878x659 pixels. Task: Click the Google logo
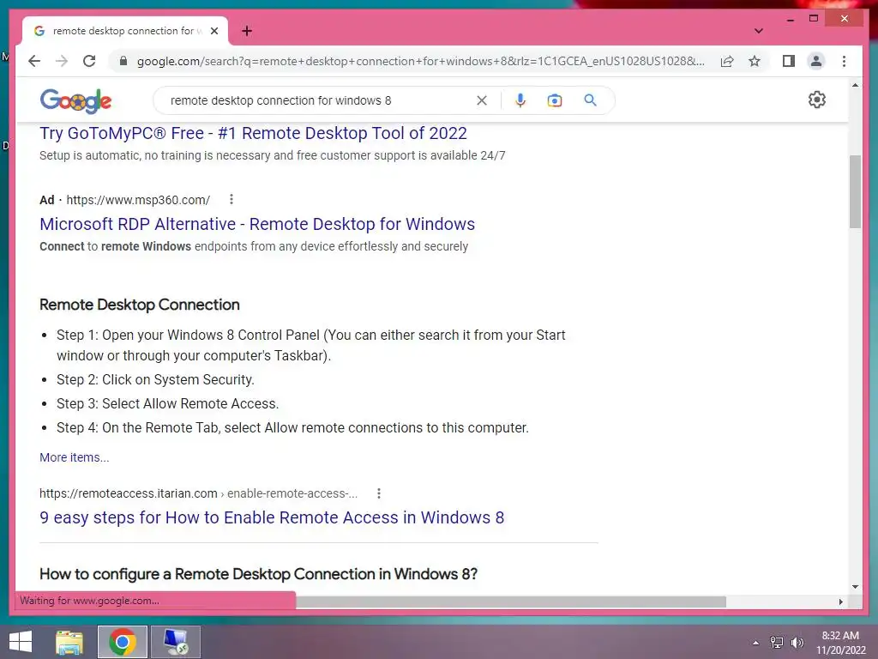[x=75, y=101]
